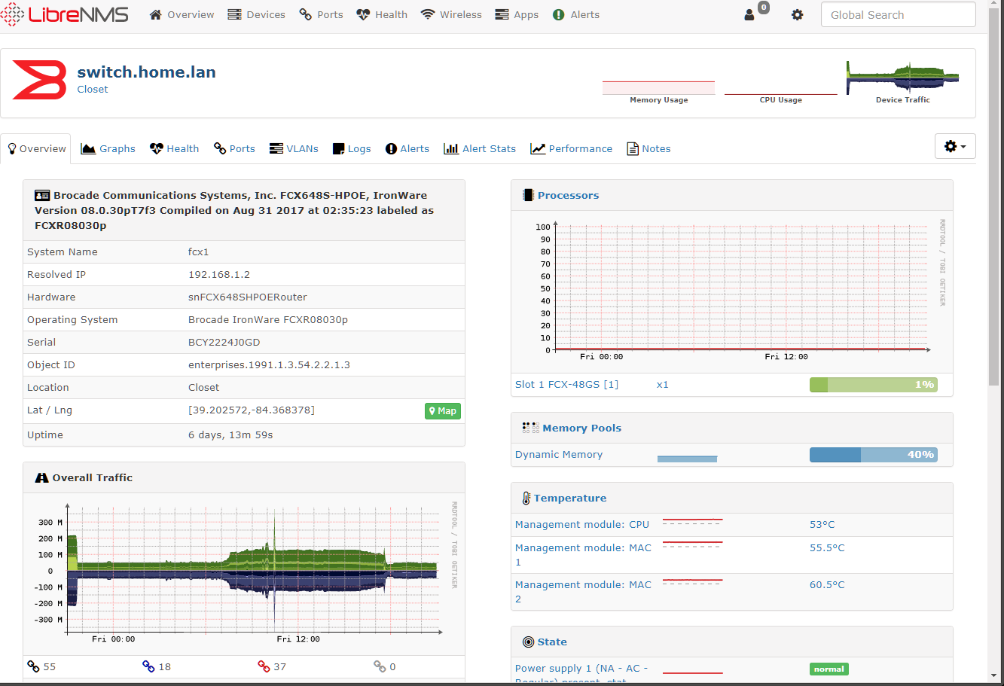1004x686 pixels.
Task: Expand the device gear dropdown button
Action: [x=955, y=146]
